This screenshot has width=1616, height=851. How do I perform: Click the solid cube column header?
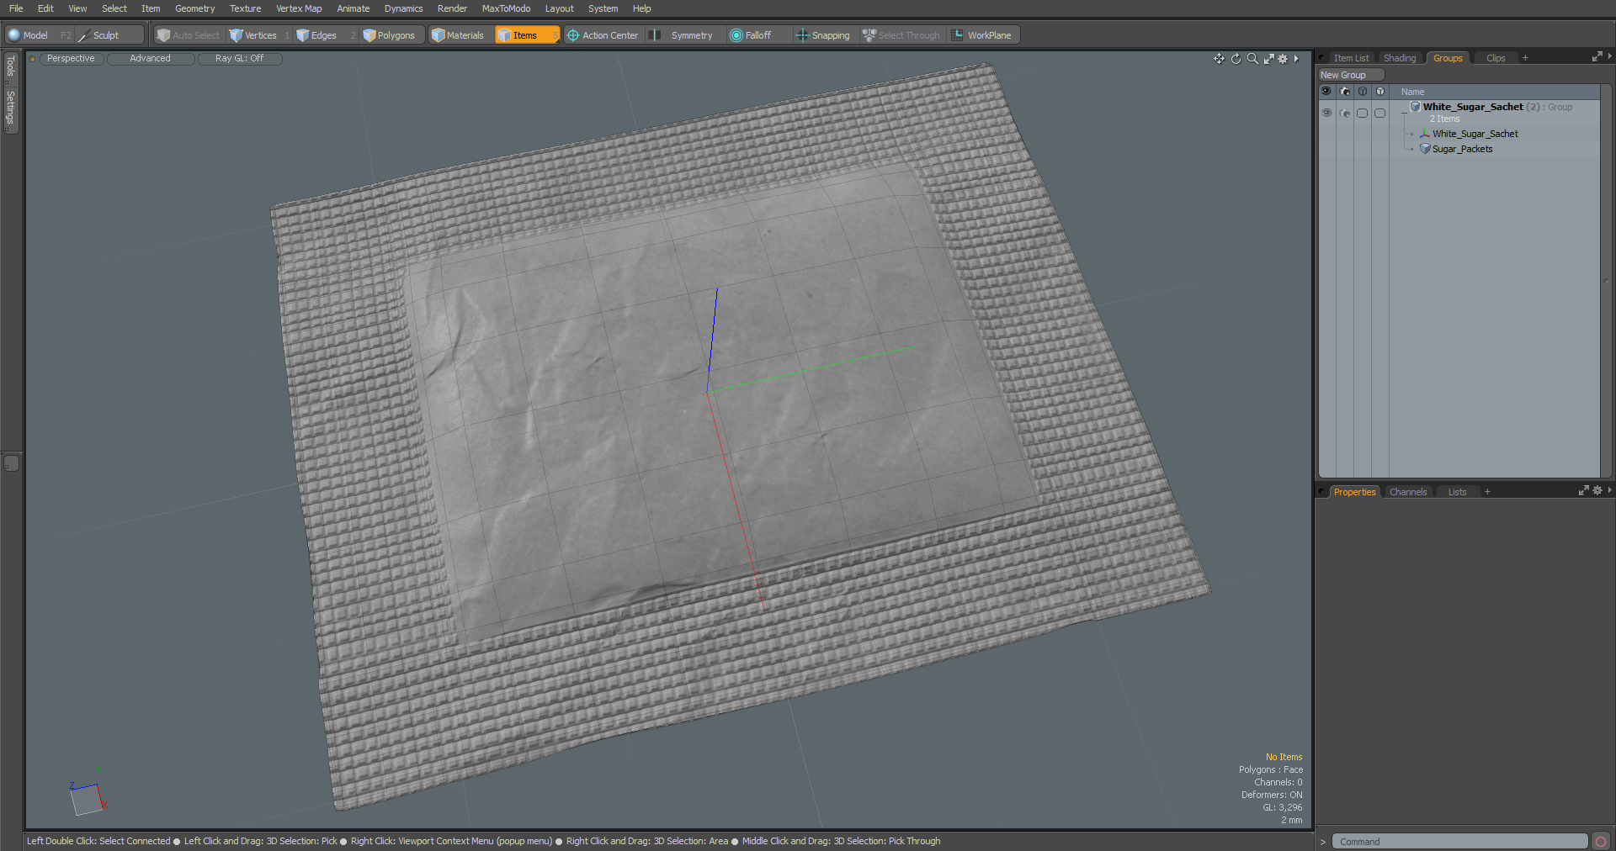pos(1380,92)
